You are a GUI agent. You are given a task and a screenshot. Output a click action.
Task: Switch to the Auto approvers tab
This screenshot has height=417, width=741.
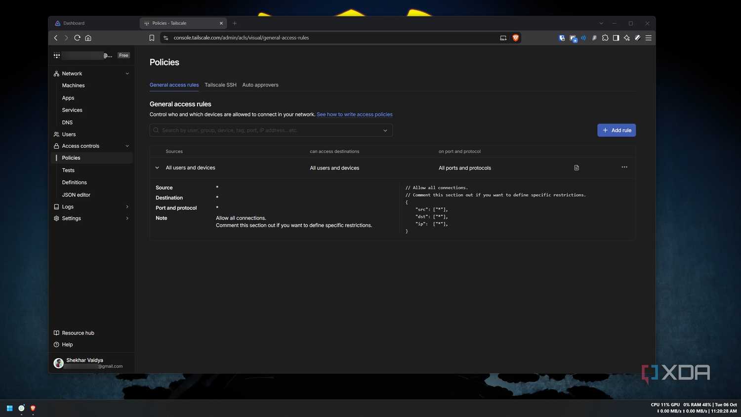(260, 85)
